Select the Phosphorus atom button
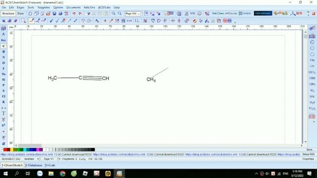Viewport: 317px width, 178px height. point(3,85)
